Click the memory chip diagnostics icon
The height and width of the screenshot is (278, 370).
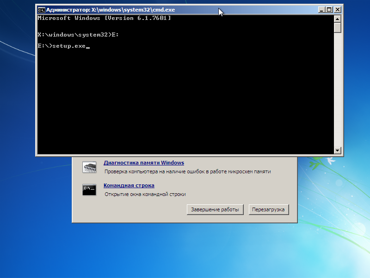pos(89,167)
